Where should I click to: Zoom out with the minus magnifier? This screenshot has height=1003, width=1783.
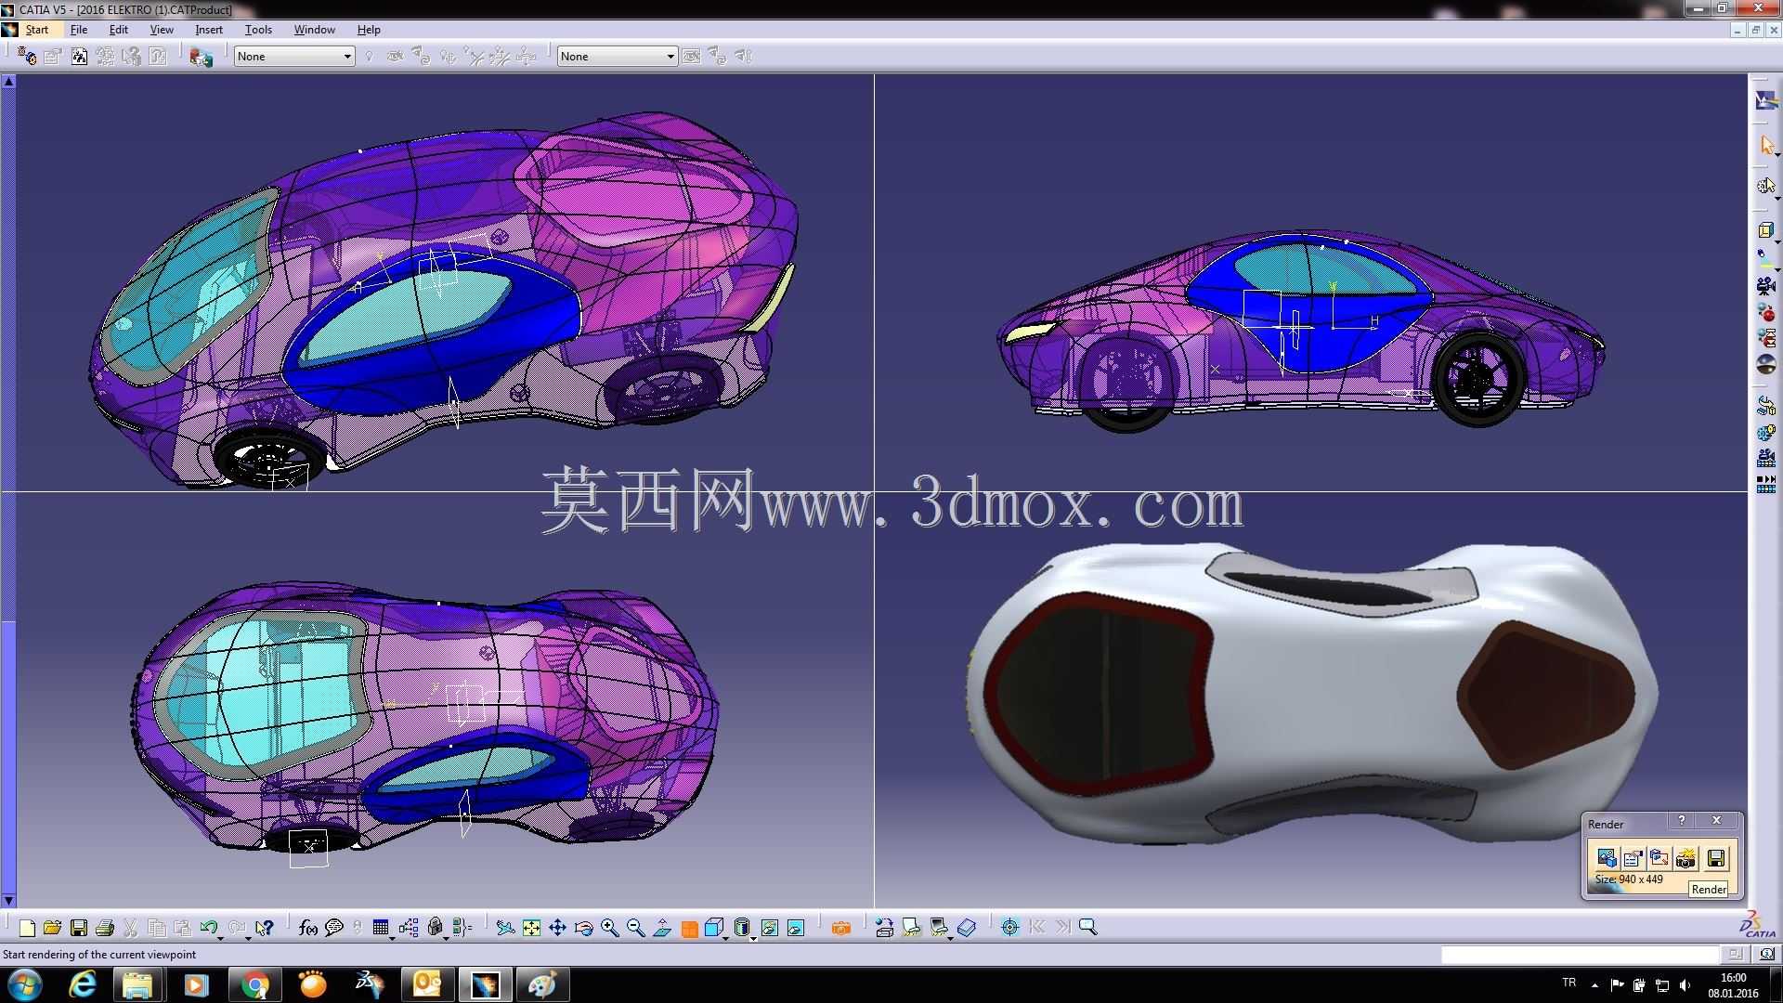636,928
